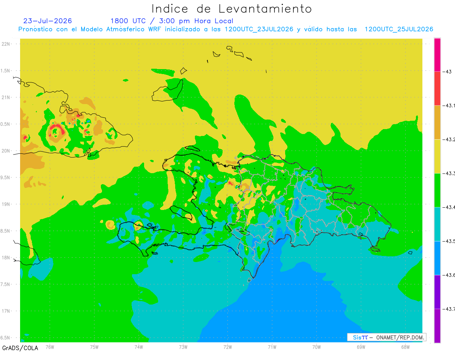Click the title "Indice de Levantamiento"

click(232, 8)
